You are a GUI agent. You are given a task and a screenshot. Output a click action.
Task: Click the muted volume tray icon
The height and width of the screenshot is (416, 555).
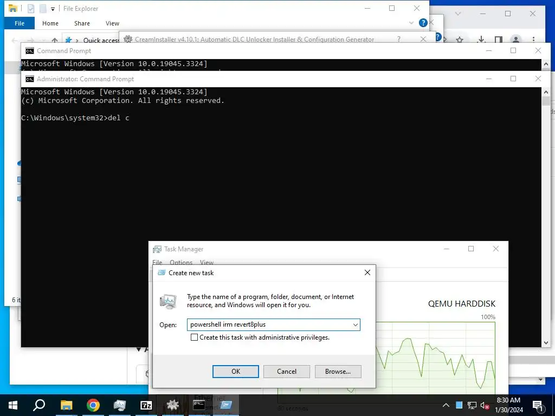point(485,405)
